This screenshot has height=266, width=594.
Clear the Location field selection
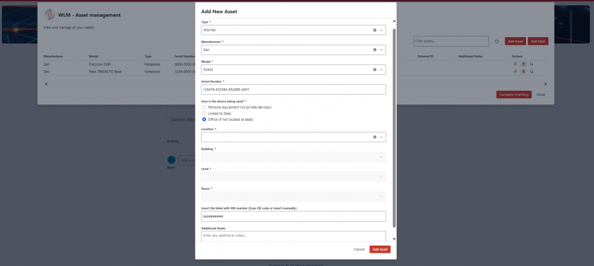tap(374, 137)
